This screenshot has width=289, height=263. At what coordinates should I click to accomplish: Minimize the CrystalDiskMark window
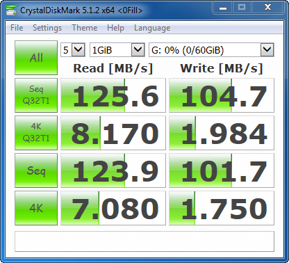pyautogui.click(x=223, y=8)
